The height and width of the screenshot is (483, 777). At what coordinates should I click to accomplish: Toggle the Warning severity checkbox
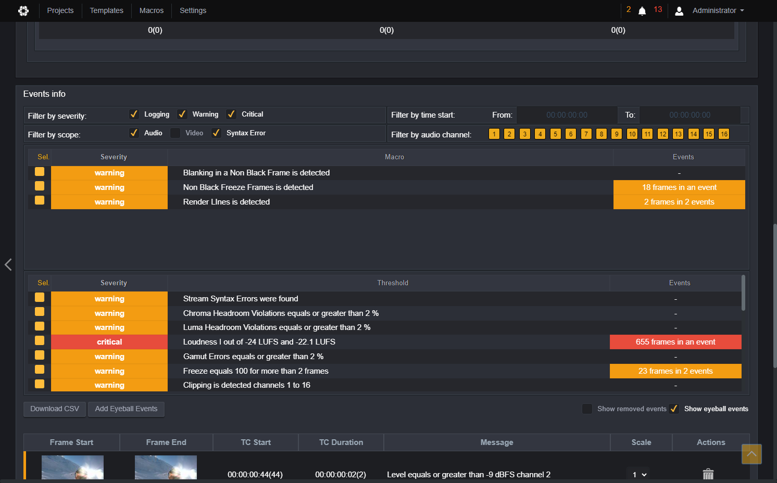182,114
